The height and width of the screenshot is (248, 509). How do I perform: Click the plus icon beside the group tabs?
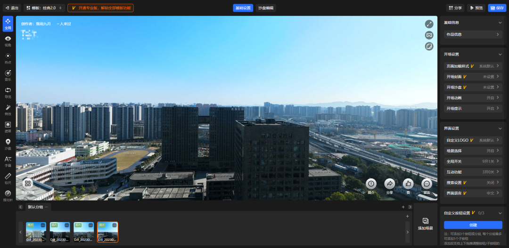[x=403, y=207]
